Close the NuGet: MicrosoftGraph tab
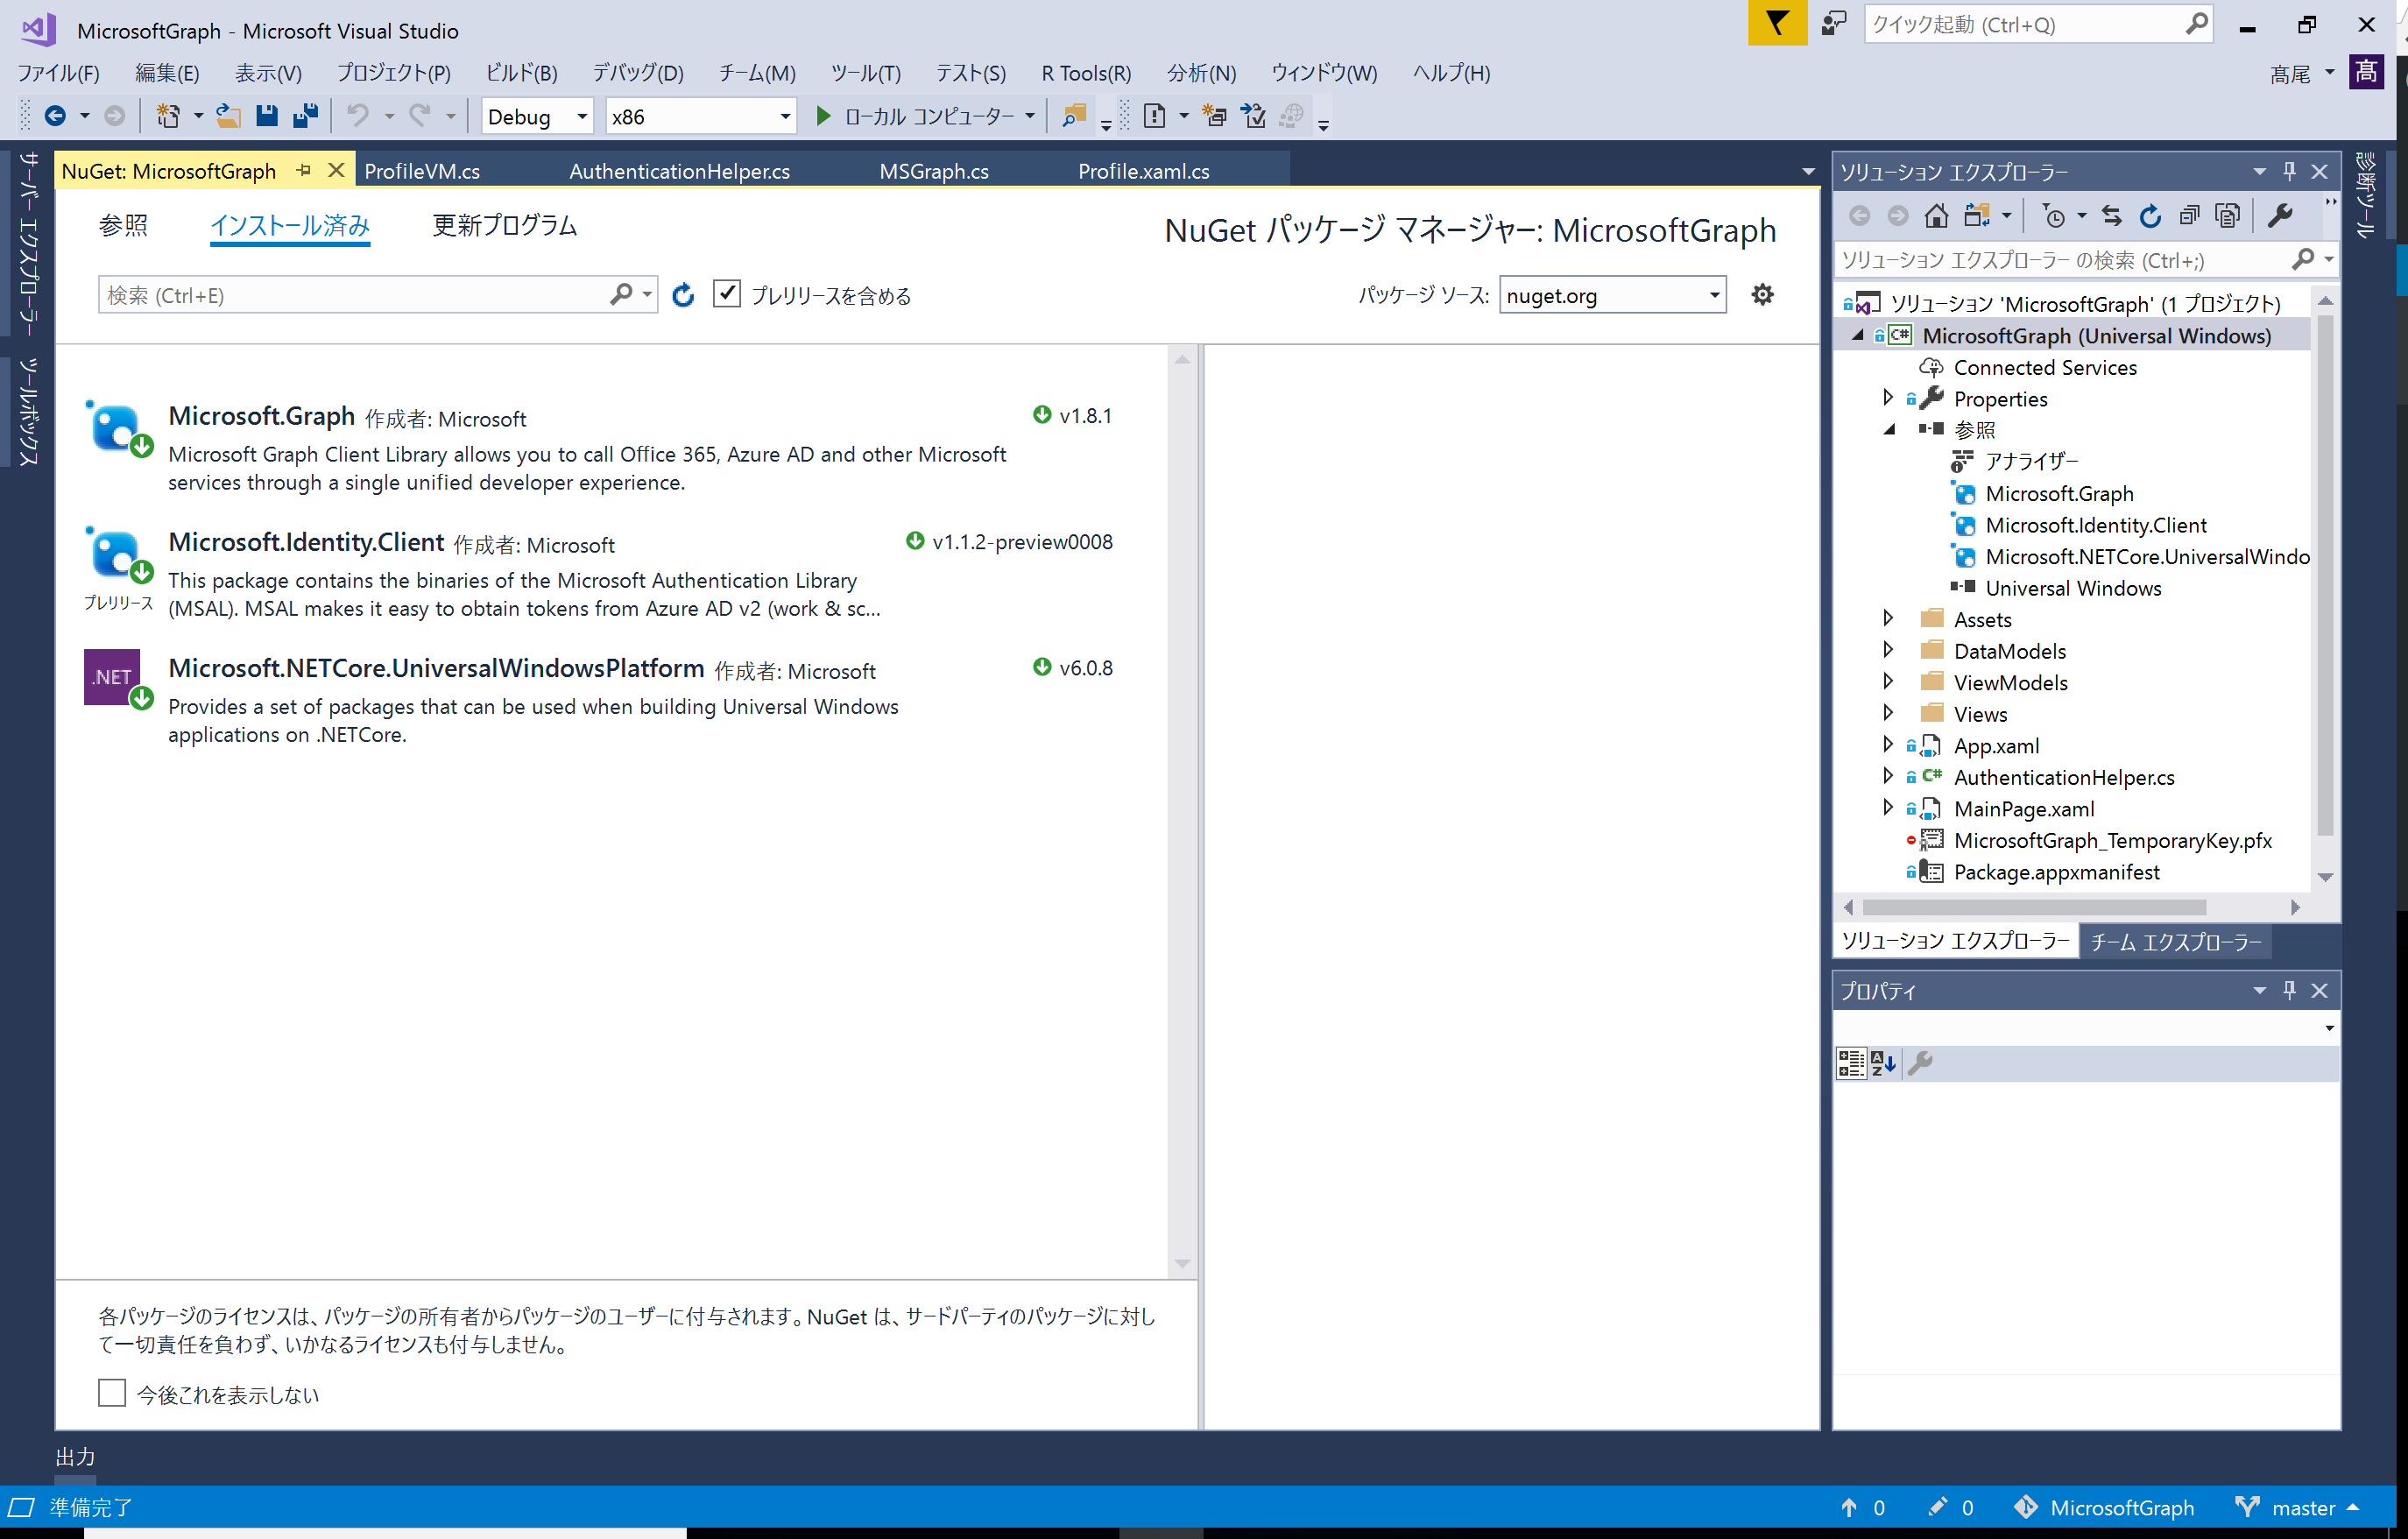 337,170
